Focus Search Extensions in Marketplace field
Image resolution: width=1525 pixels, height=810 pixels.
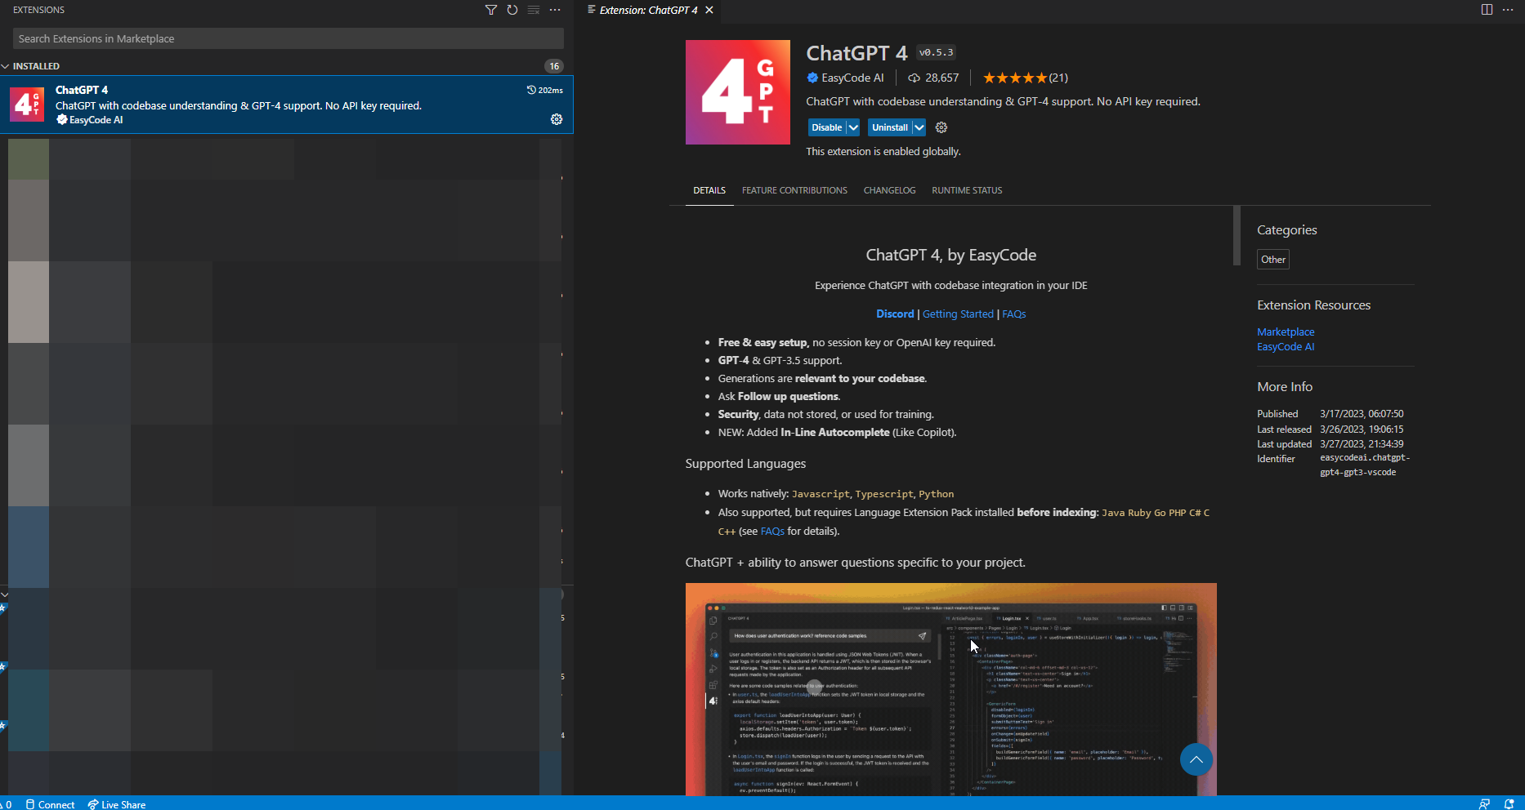(x=288, y=38)
